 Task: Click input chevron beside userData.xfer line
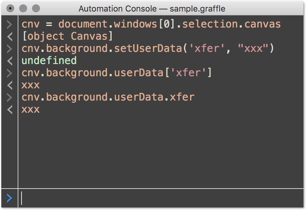[x=9, y=97]
